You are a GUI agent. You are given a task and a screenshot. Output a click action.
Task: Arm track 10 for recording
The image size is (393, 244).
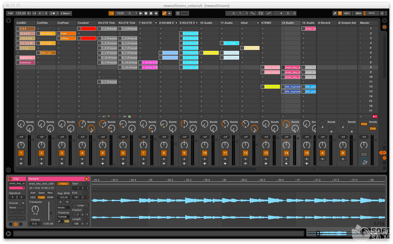205,163
